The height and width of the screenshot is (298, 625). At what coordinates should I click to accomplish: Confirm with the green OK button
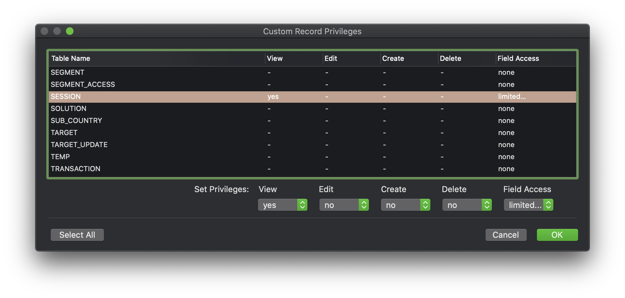click(x=557, y=235)
